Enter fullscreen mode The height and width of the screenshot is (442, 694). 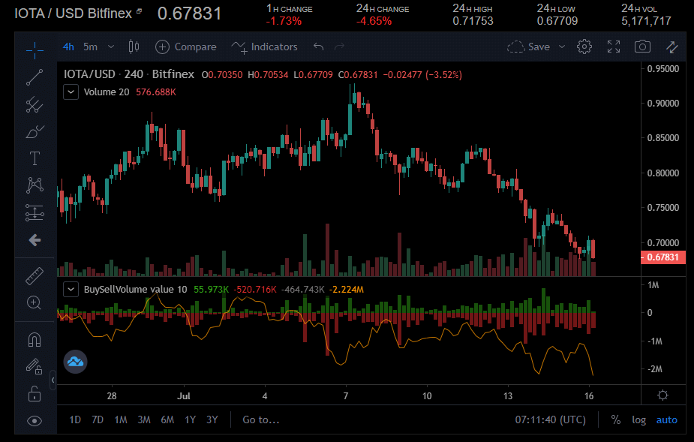click(x=614, y=47)
